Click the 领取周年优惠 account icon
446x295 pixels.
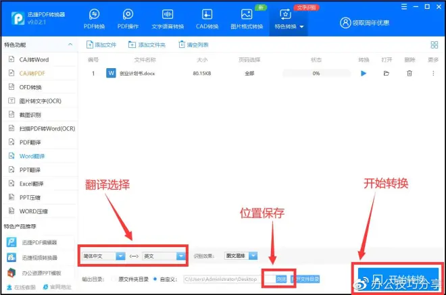click(345, 23)
